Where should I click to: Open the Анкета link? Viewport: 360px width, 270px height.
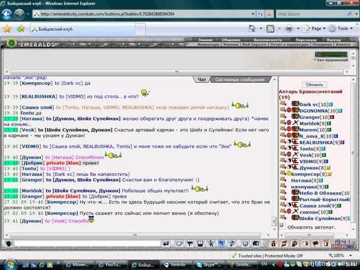(343, 44)
